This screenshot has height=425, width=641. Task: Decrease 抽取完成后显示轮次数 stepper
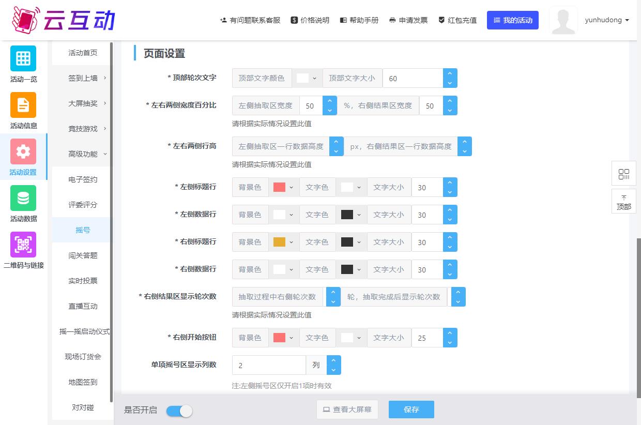click(458, 301)
